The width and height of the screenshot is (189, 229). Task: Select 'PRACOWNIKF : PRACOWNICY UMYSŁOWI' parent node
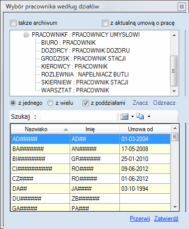[x=86, y=35]
